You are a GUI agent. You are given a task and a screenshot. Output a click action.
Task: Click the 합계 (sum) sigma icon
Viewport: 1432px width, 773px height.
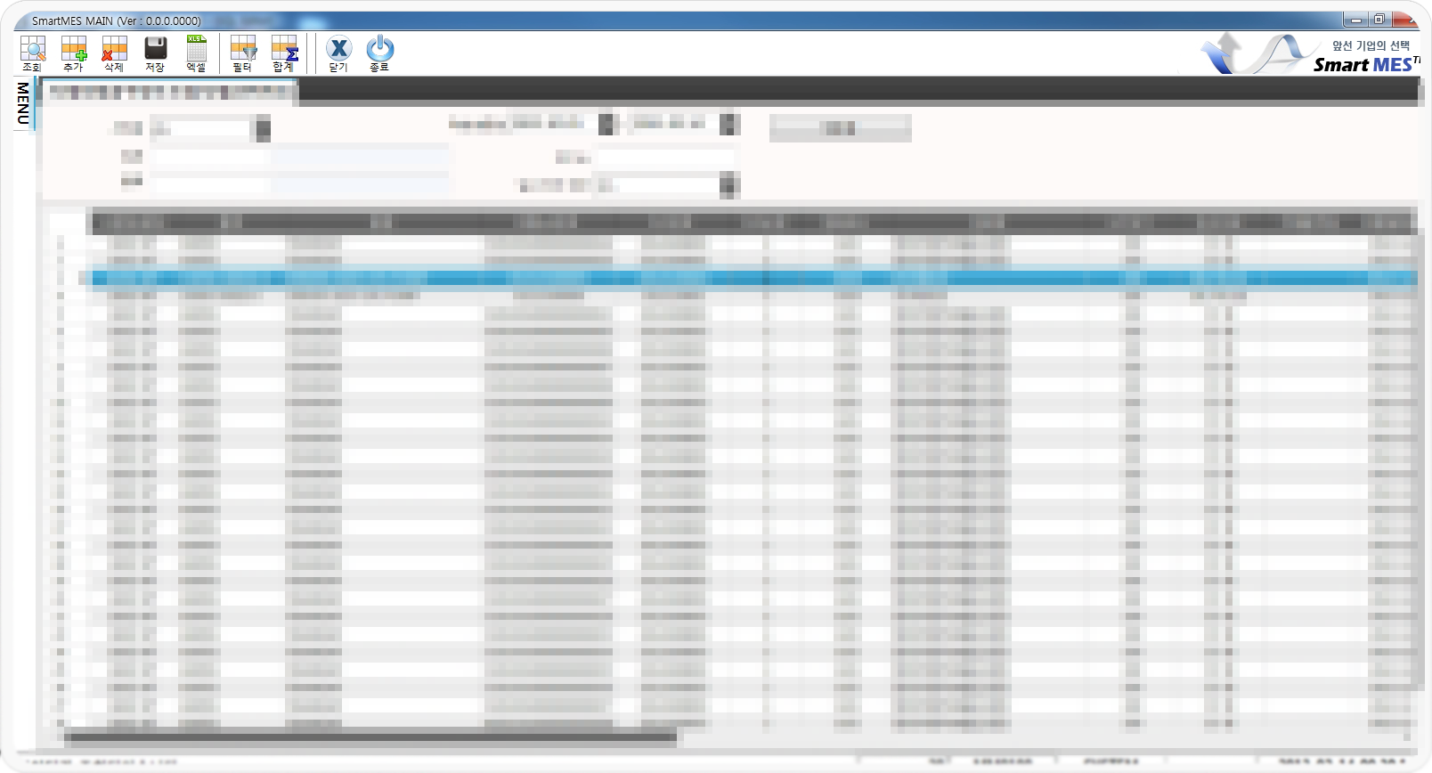coord(283,53)
